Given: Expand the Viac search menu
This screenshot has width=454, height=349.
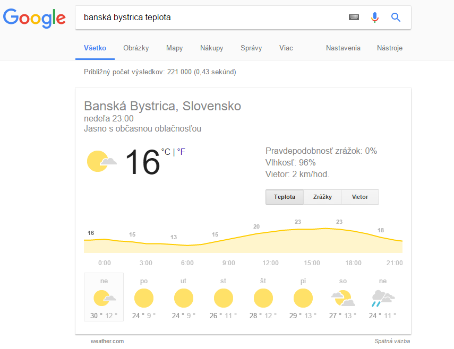Looking at the screenshot, I should point(286,48).
